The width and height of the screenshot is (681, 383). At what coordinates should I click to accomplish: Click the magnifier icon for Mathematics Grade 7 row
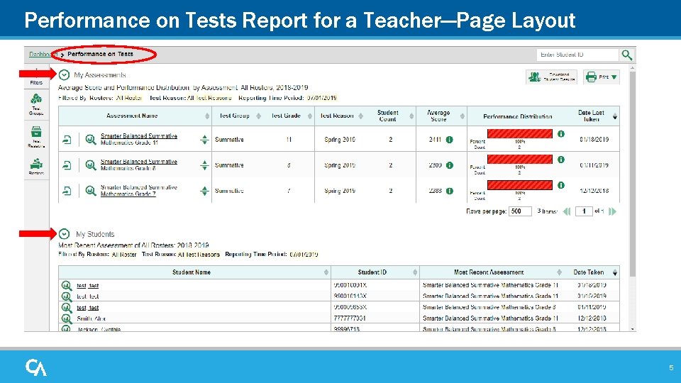(90, 191)
